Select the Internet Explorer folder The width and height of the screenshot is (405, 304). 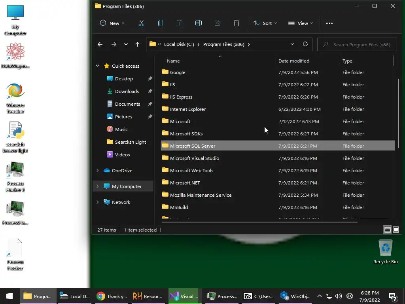[278, 109]
